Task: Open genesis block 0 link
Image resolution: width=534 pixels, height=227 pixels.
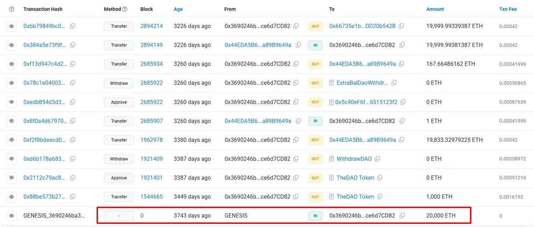Action: pyautogui.click(x=142, y=215)
